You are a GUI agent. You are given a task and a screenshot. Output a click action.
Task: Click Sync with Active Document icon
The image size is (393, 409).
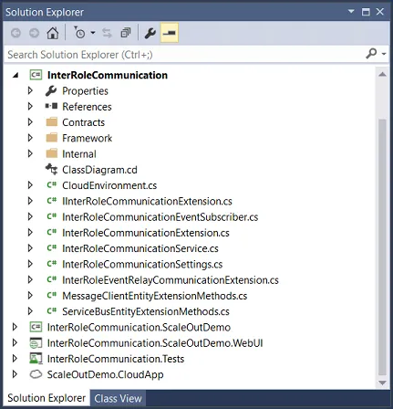[x=107, y=33]
